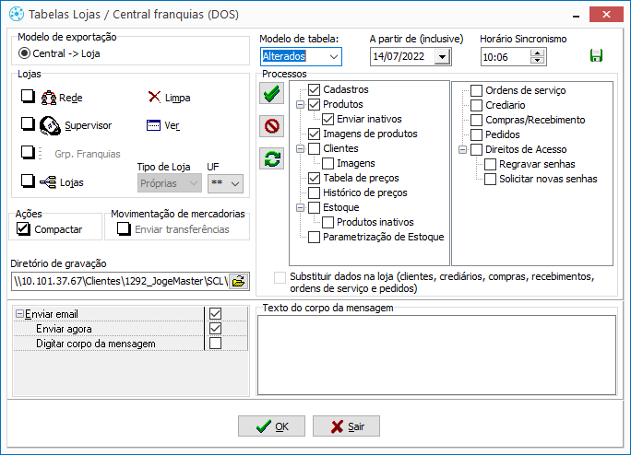
Task: Uncheck the Produtos process checkbox
Action: [x=315, y=104]
